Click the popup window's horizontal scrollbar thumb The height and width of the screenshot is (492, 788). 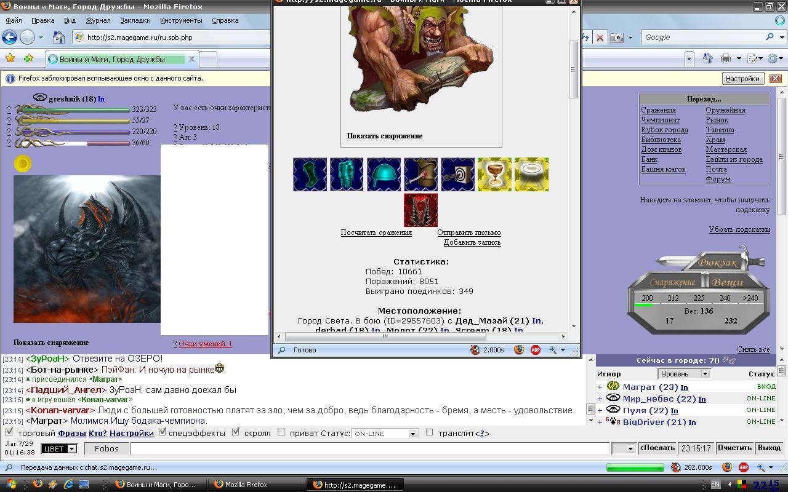[385, 336]
